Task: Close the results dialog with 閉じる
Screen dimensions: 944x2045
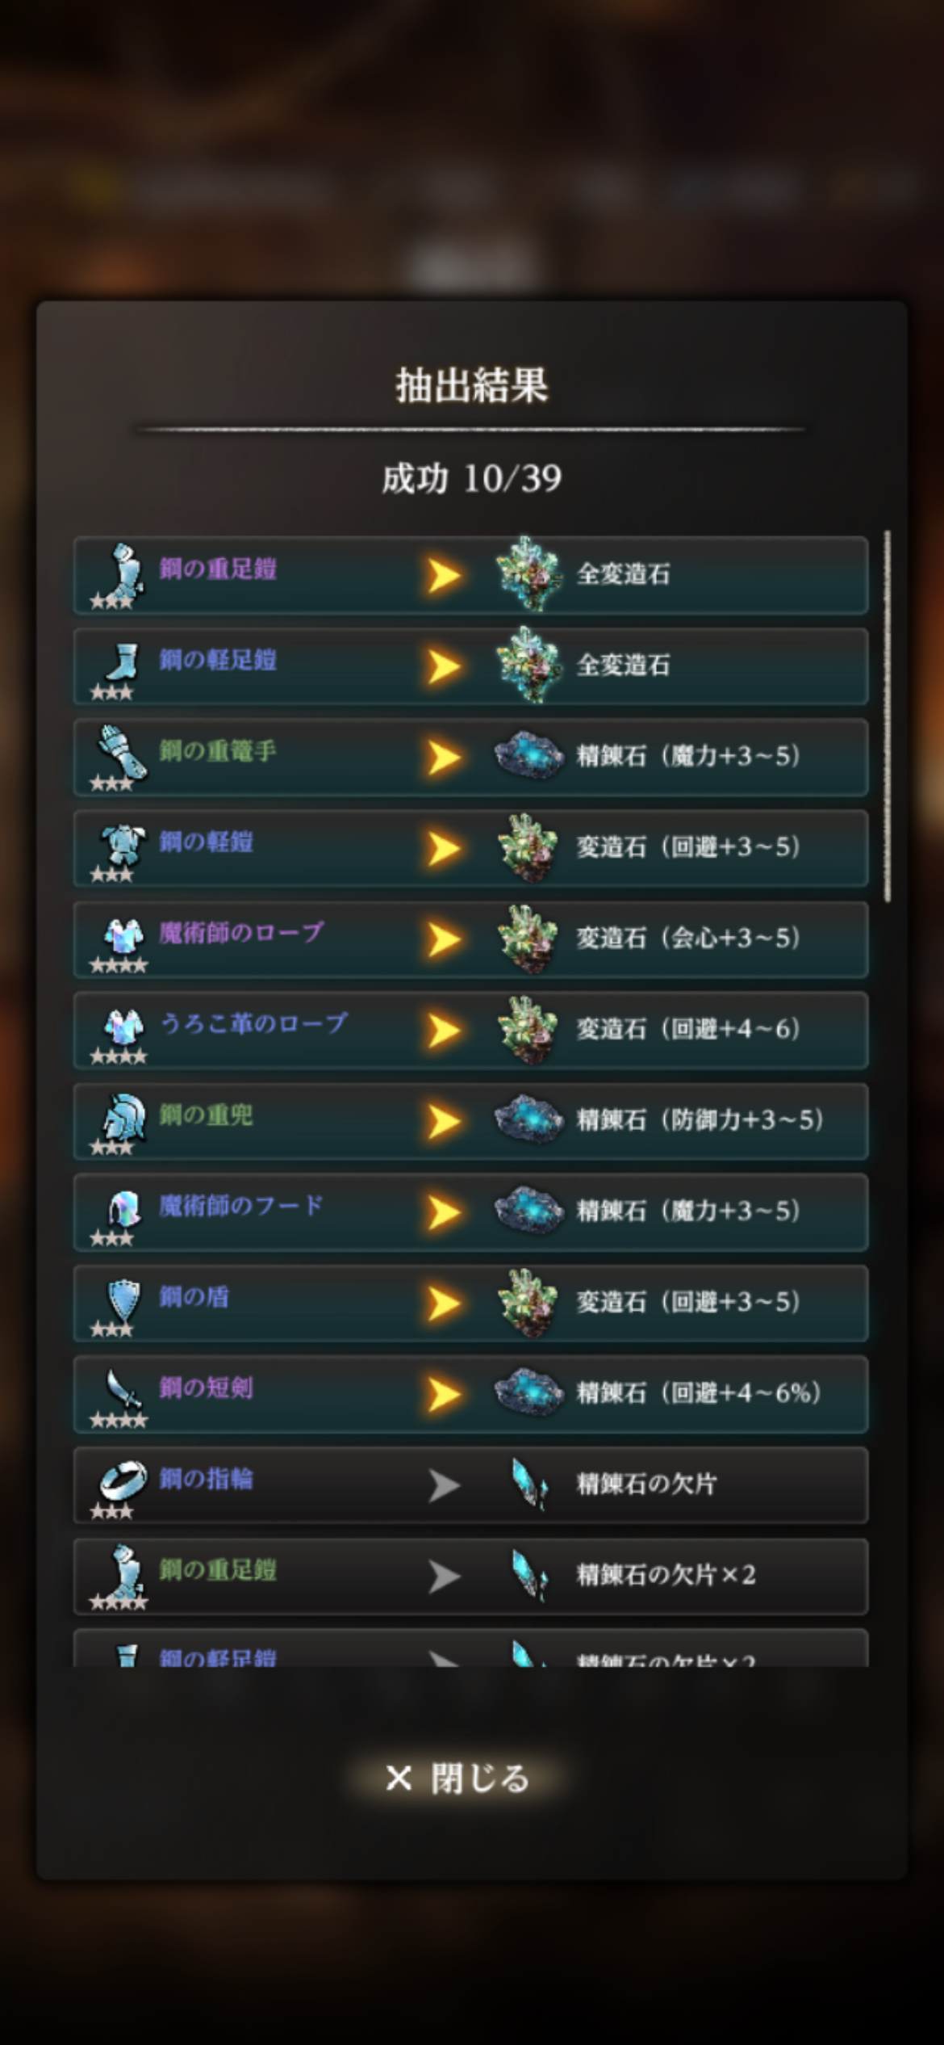Action: click(x=457, y=1778)
